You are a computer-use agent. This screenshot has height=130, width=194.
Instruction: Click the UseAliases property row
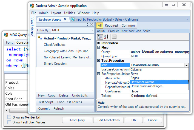pyautogui.click(x=145, y=91)
